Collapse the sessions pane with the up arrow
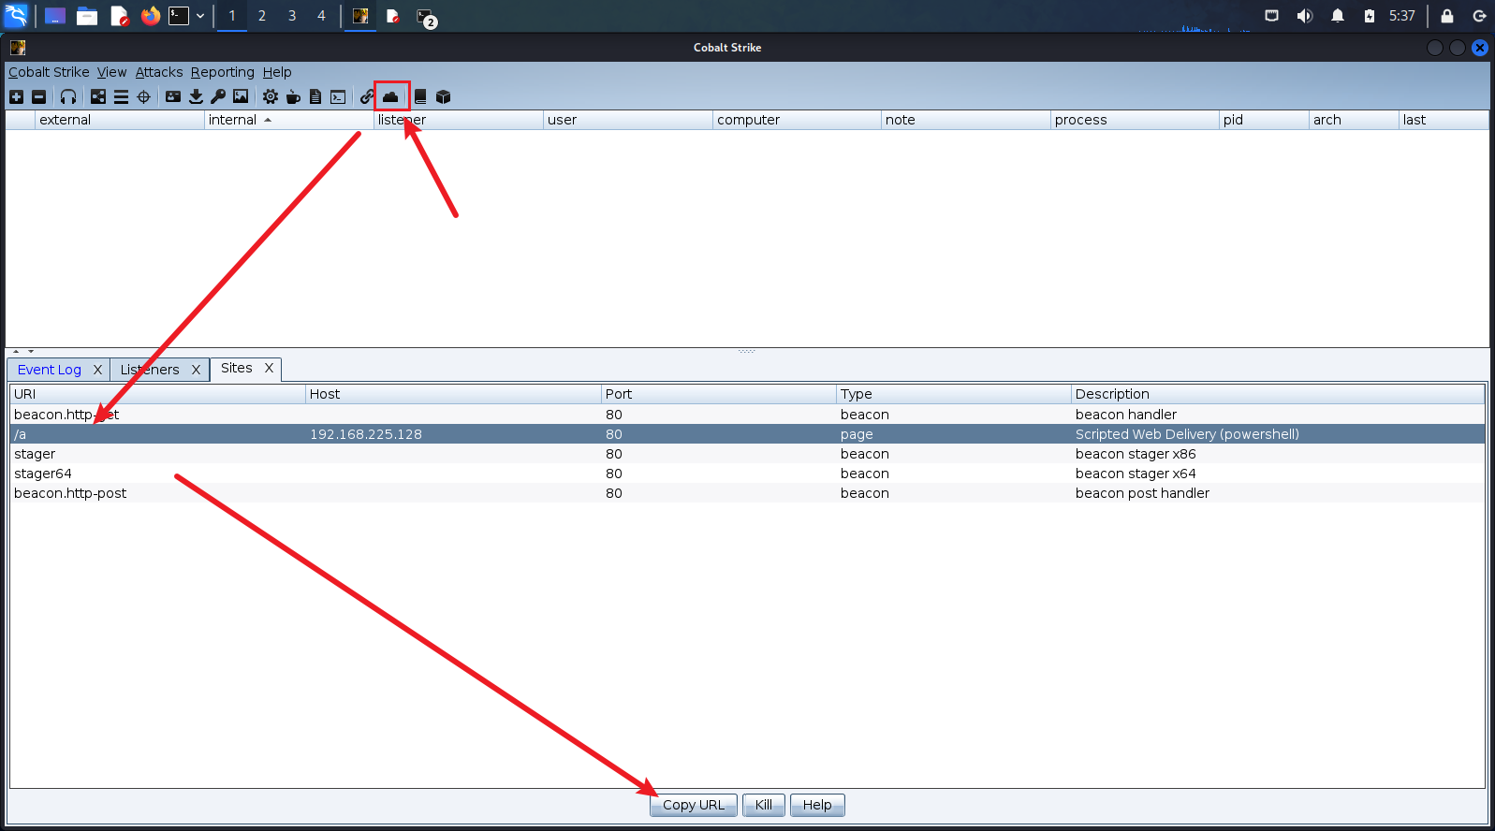 16,352
